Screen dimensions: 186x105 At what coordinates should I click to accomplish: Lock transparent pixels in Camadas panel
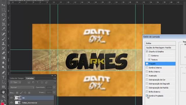tap(17, 92)
